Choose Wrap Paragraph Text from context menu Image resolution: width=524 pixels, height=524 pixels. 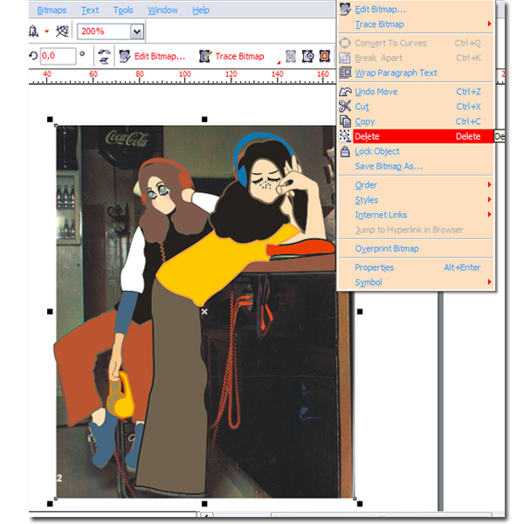[x=416, y=72]
